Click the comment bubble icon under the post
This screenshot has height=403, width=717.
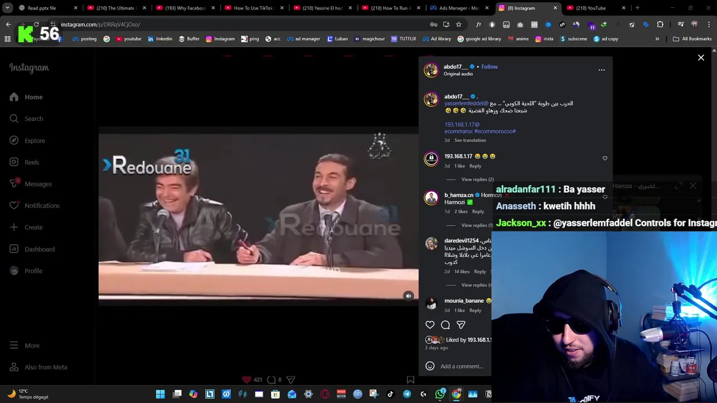coord(445,325)
